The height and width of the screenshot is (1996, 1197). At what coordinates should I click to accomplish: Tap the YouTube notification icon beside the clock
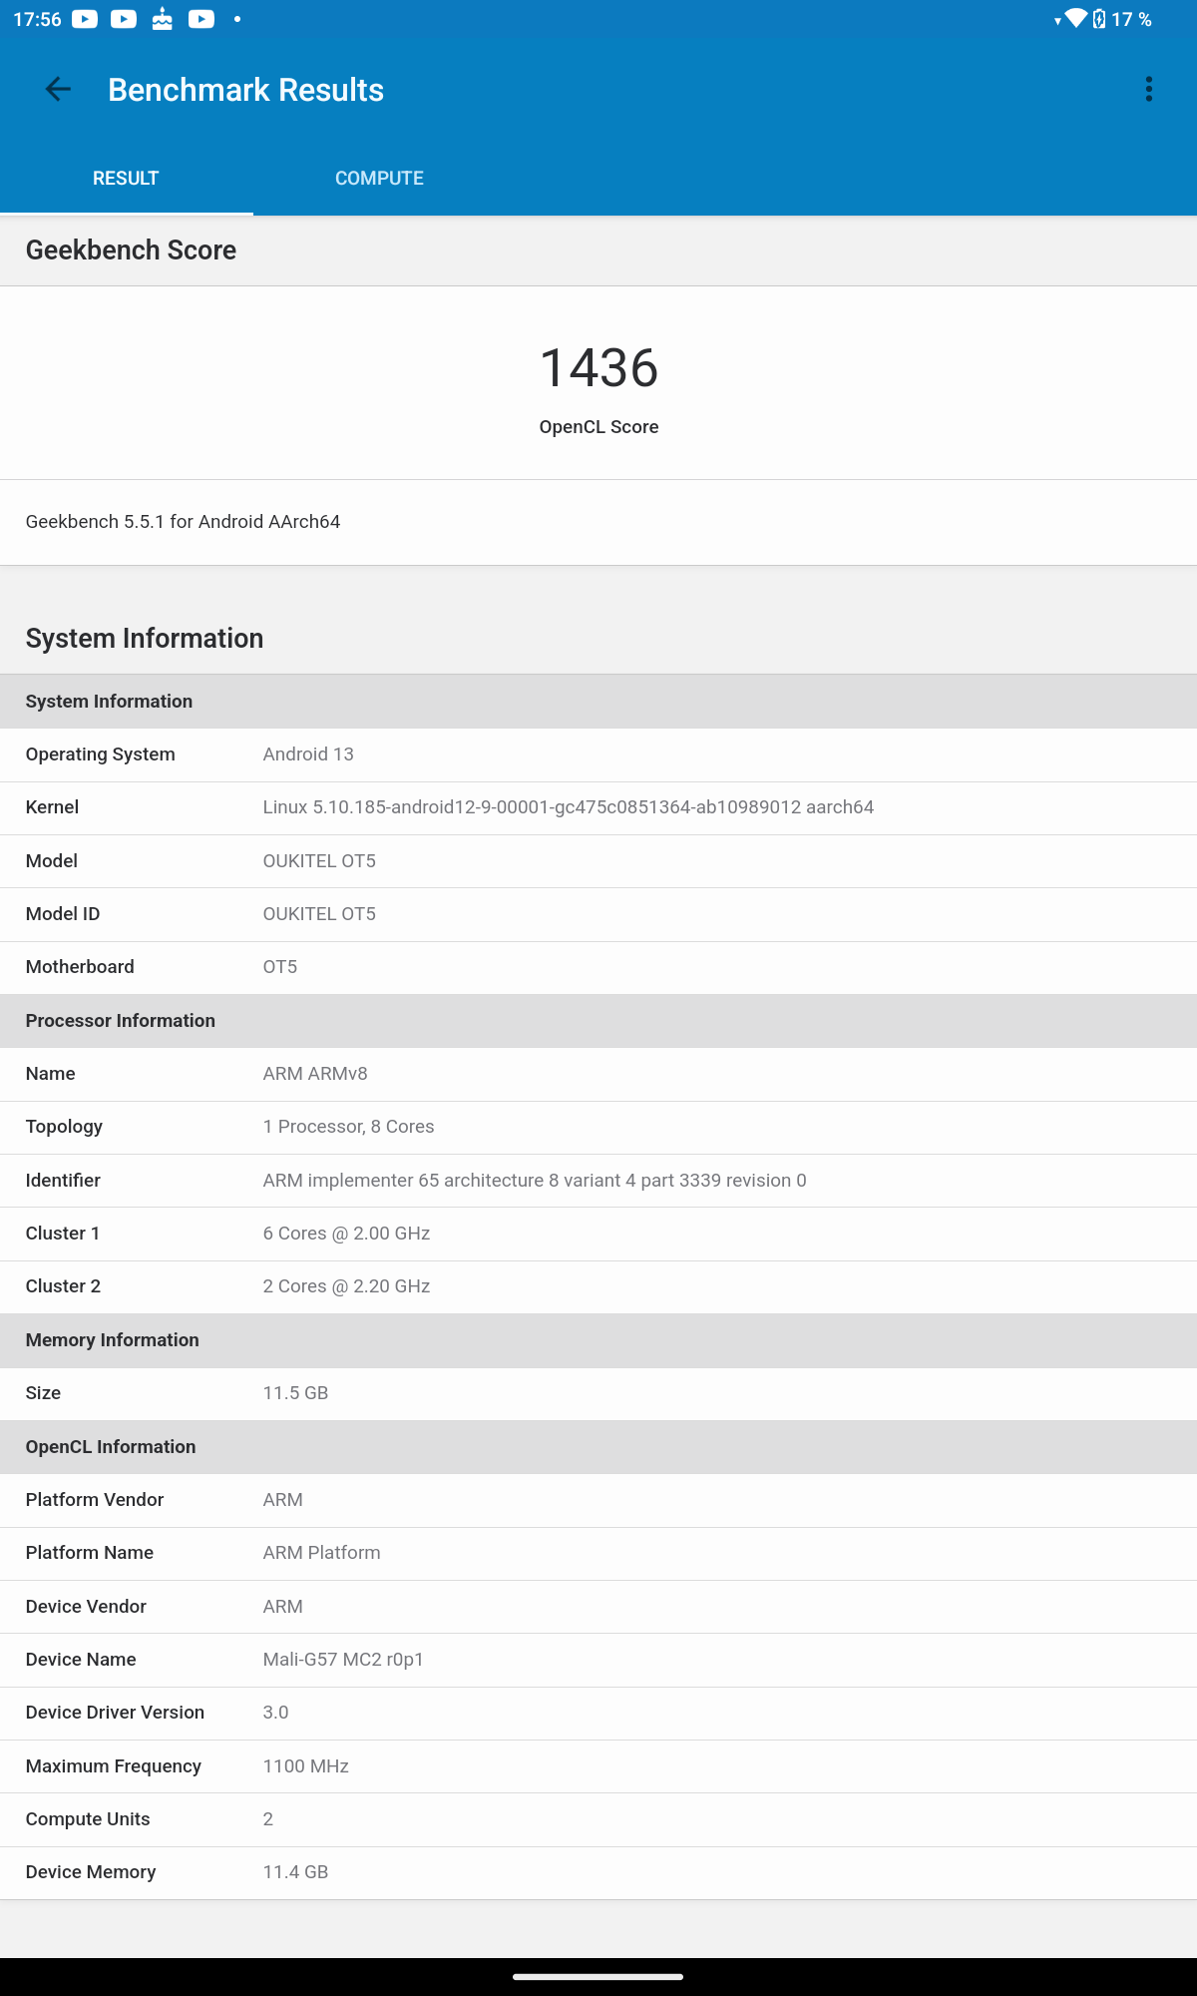pos(85,19)
